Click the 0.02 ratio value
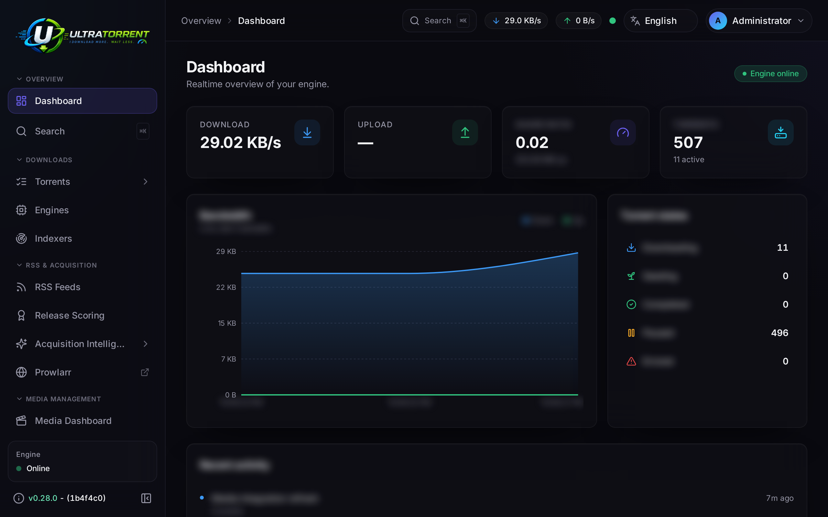The image size is (828, 517). [532, 142]
